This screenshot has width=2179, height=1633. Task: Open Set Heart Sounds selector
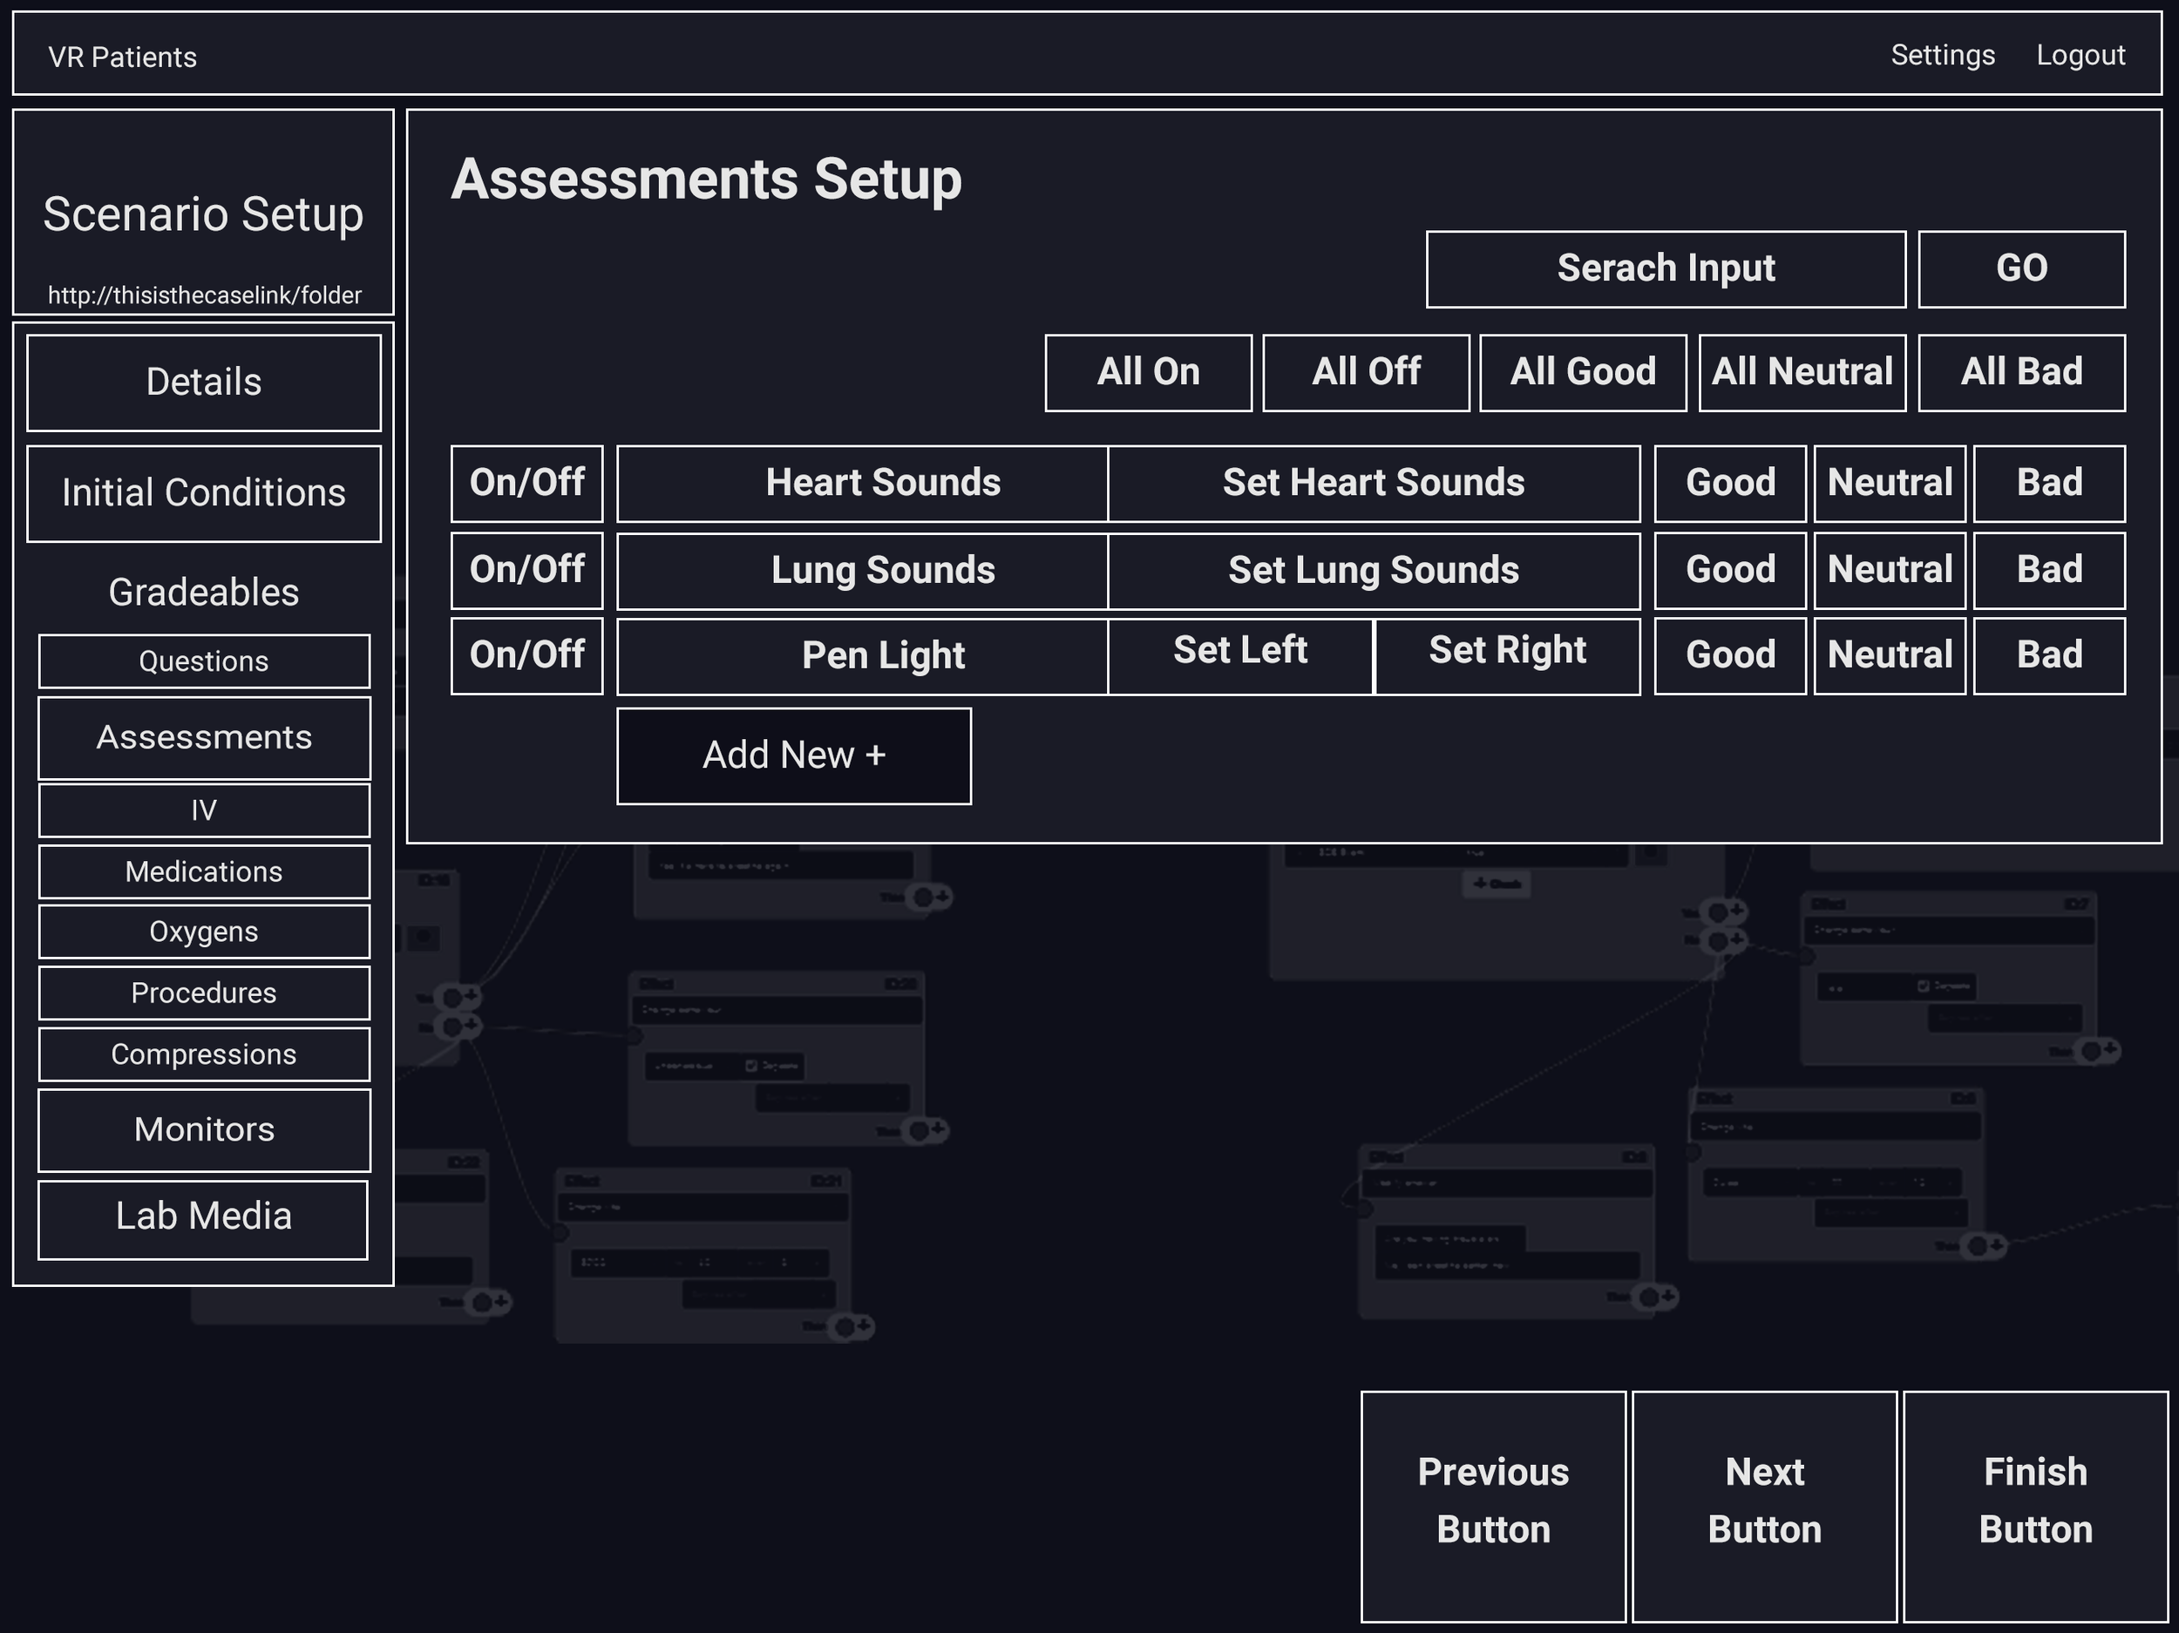click(1373, 483)
